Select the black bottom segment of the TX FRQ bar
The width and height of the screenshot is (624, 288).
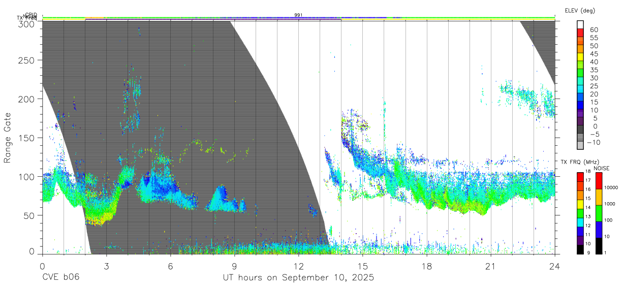580,249
